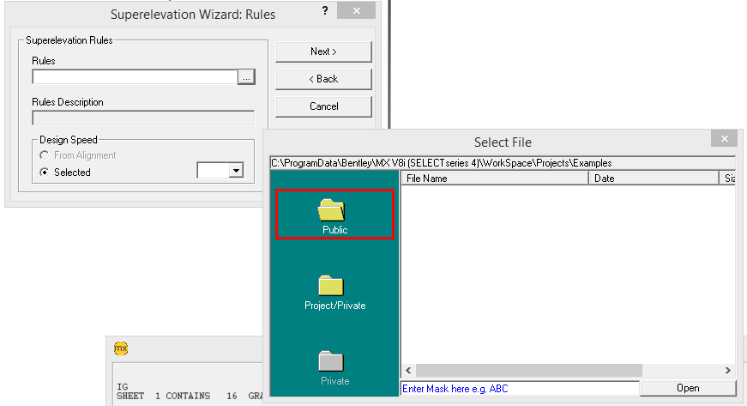
Task: Open the Public folder location
Action: tap(334, 215)
